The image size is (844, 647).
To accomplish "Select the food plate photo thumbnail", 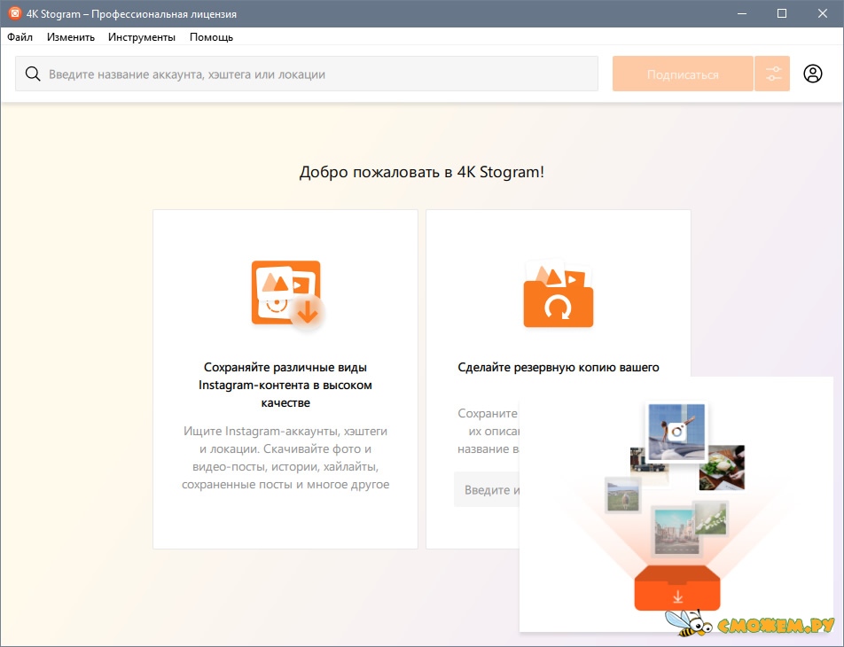I will click(722, 467).
